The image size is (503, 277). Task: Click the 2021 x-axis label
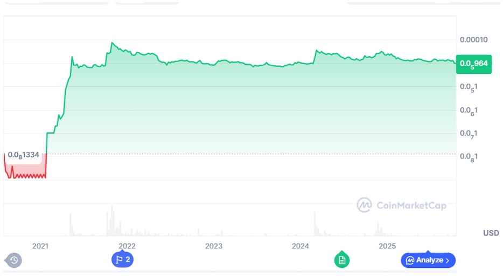[x=40, y=246]
